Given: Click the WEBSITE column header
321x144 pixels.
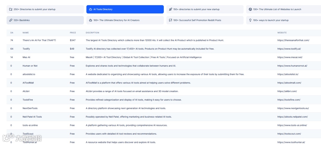Looking at the screenshot, I should [282, 33].
